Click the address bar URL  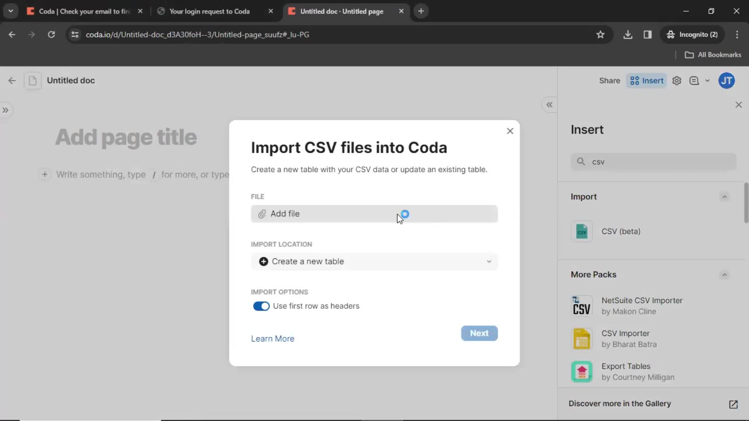pyautogui.click(x=197, y=35)
